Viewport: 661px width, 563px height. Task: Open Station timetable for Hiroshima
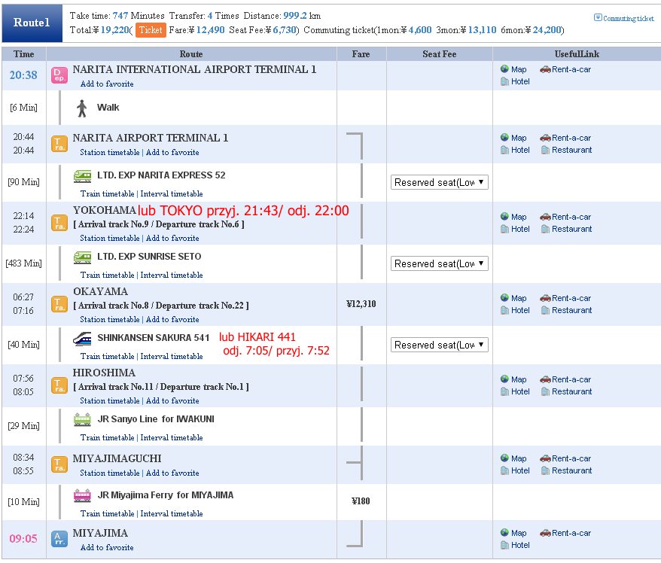click(x=110, y=400)
